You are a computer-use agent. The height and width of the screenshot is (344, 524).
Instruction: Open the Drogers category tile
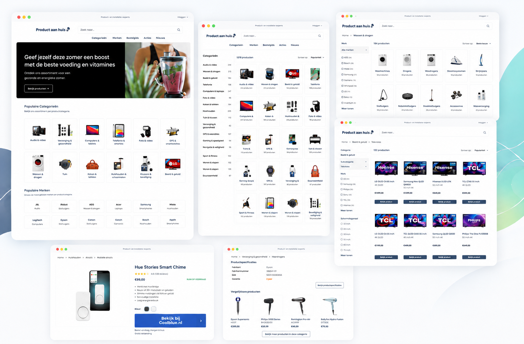pos(407,65)
